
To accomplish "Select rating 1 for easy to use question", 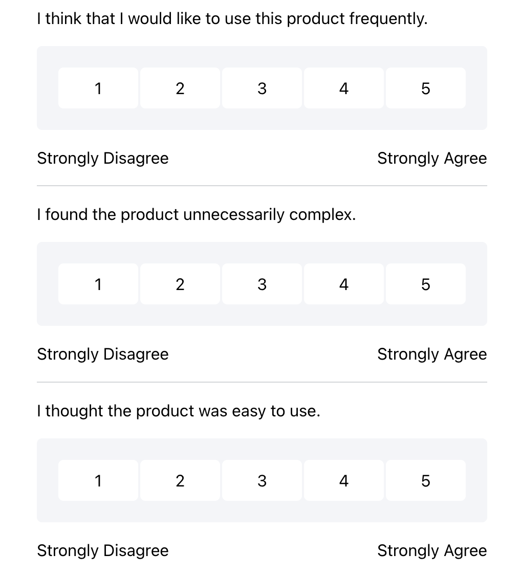I will (98, 480).
